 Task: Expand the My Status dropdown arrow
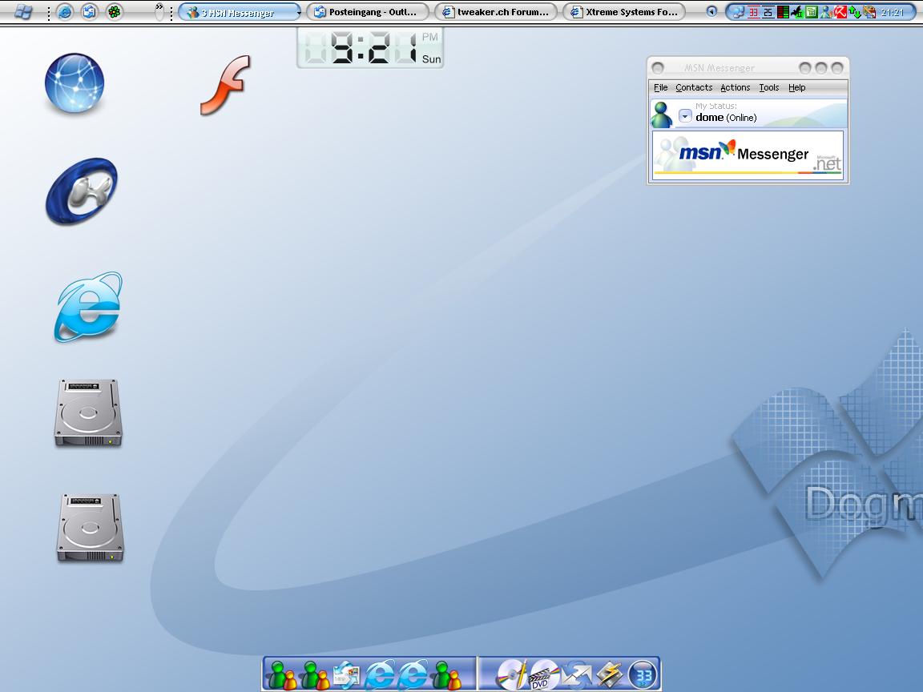pos(685,116)
